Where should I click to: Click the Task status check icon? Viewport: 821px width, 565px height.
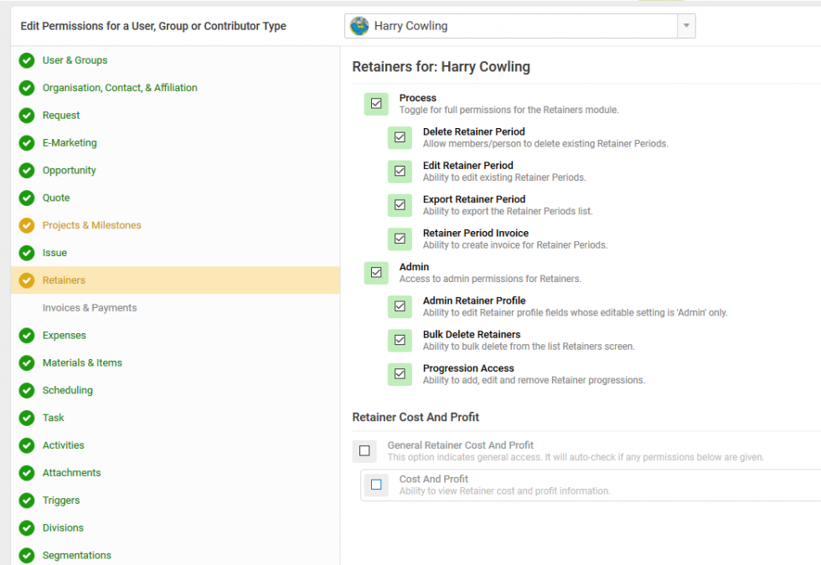pos(27,418)
